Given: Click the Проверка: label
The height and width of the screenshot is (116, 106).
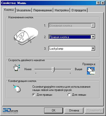Looking at the screenshot, I should click(x=89, y=64).
